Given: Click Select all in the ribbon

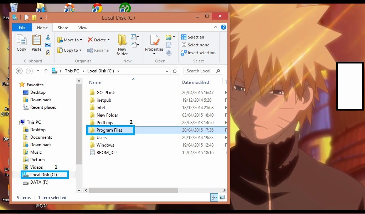Looking at the screenshot, I should (193, 37).
